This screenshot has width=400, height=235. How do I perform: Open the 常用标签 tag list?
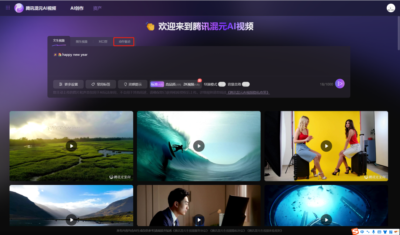coord(100,84)
